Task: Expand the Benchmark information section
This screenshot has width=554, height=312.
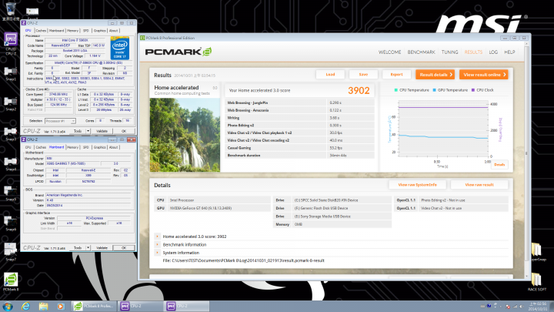Action: [158, 244]
